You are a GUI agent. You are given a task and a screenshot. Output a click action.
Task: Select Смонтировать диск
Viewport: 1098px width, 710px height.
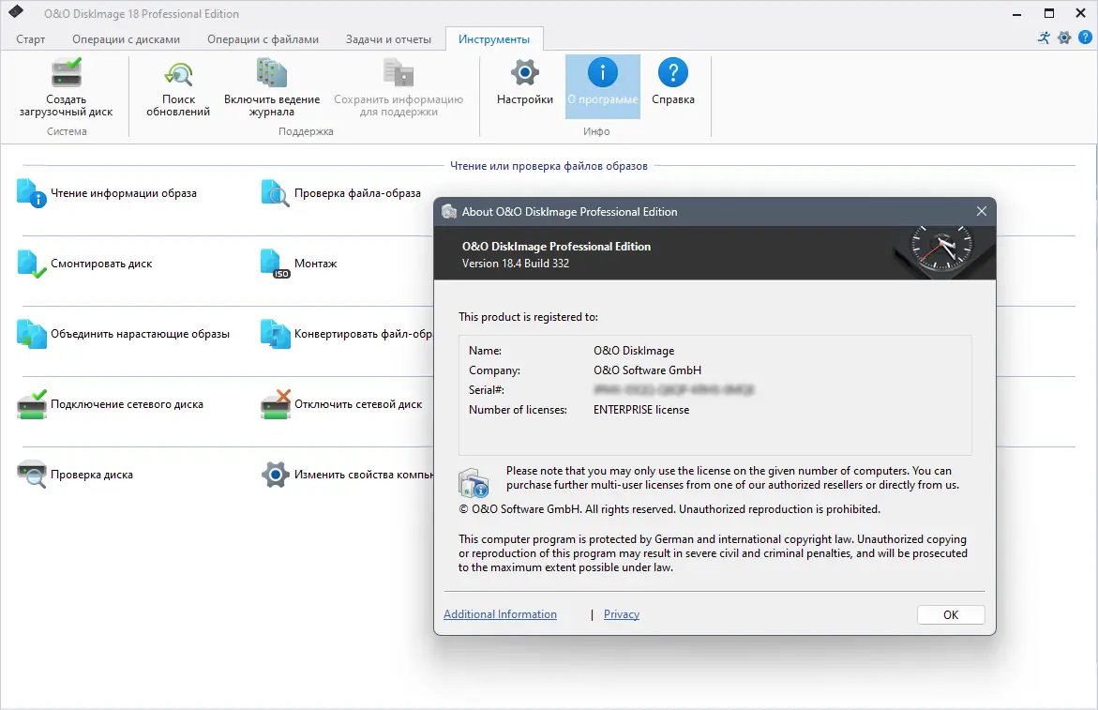tap(84, 264)
